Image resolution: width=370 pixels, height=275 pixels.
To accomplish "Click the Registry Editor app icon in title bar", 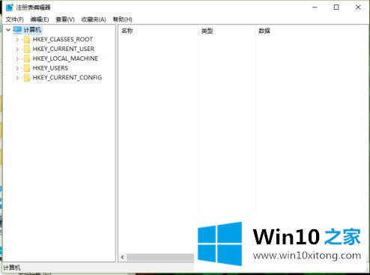I will tap(10, 7).
